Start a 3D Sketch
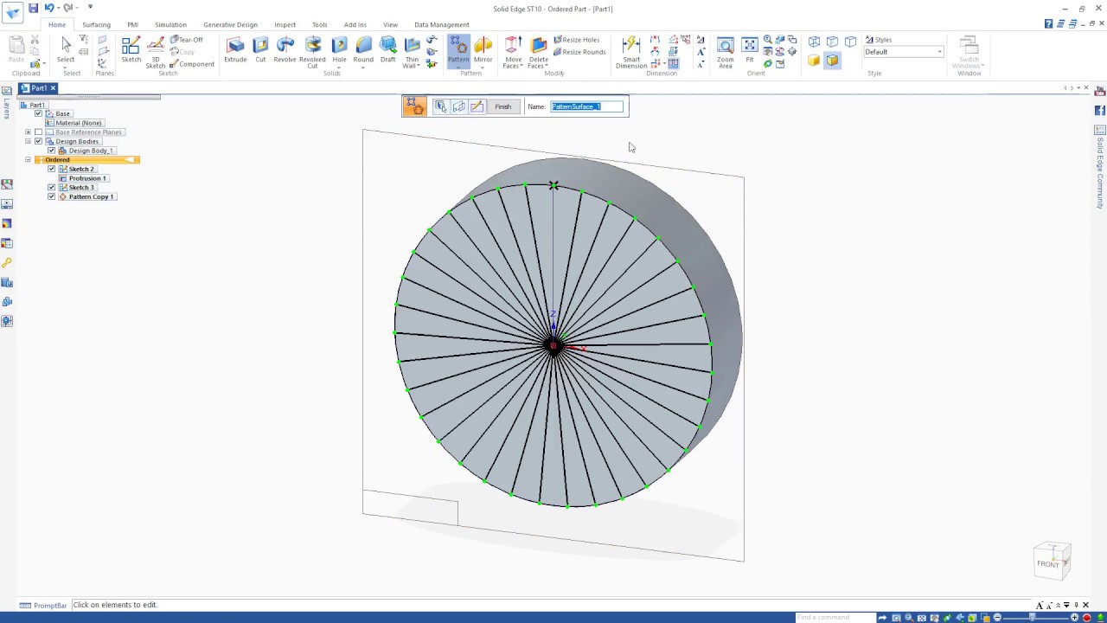Viewport: 1107px width, 623px height. [156, 52]
